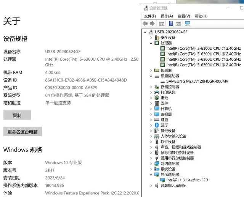
Task: Click the 网络适配器 network icon
Action: 157,164
